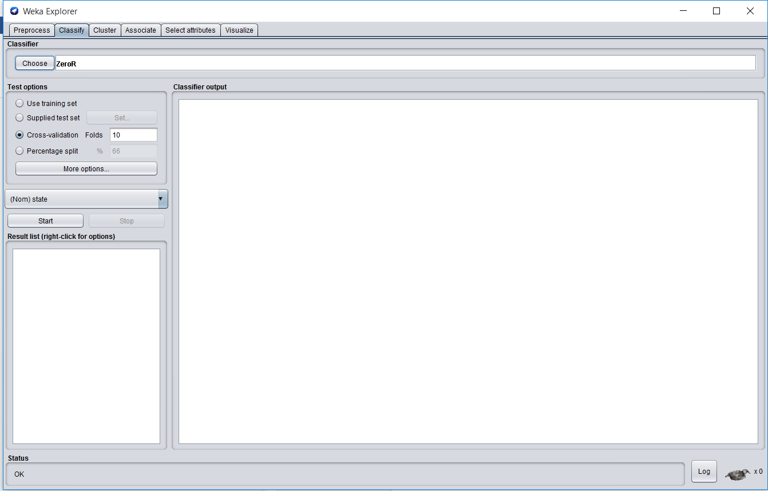Open the Log window
The width and height of the screenshot is (768, 491).
click(x=704, y=472)
